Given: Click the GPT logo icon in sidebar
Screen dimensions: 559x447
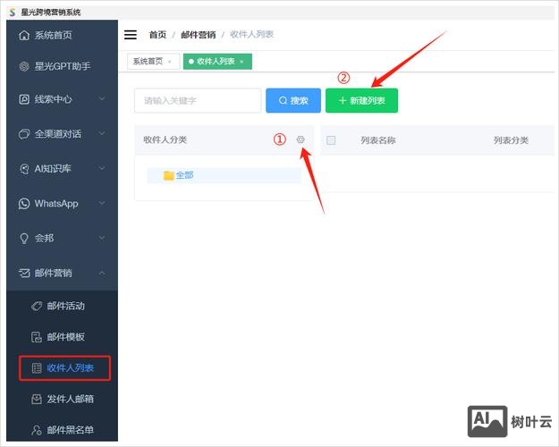Looking at the screenshot, I should [24, 66].
